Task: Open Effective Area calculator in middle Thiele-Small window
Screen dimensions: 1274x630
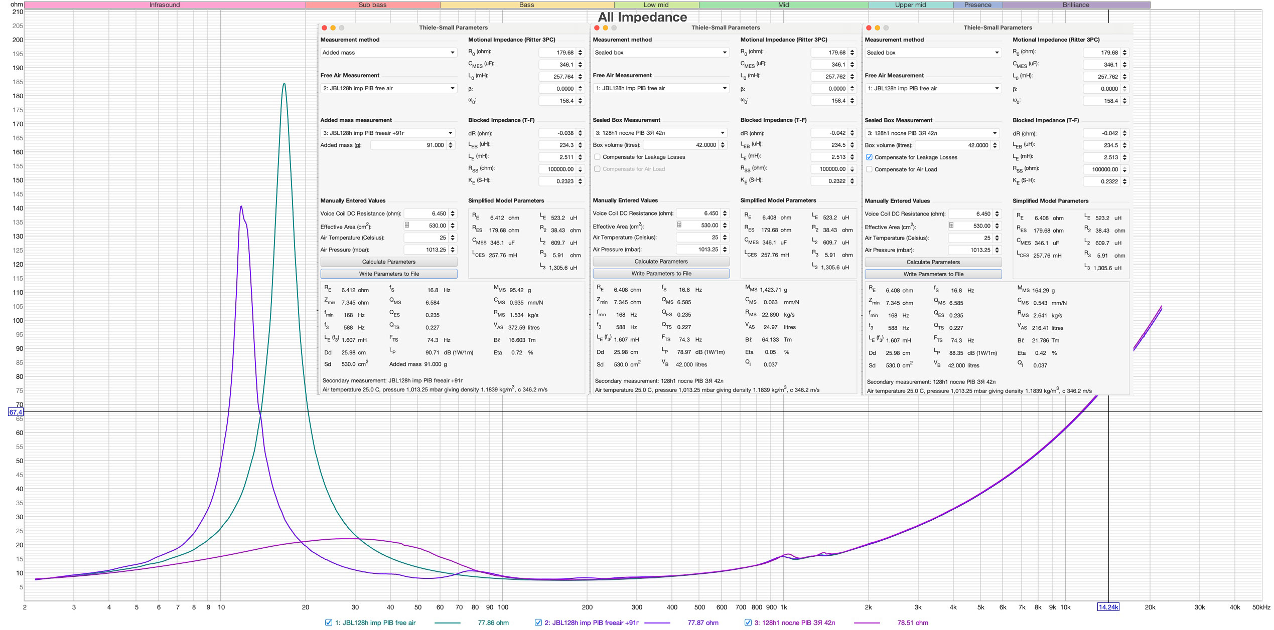Action: tap(679, 225)
